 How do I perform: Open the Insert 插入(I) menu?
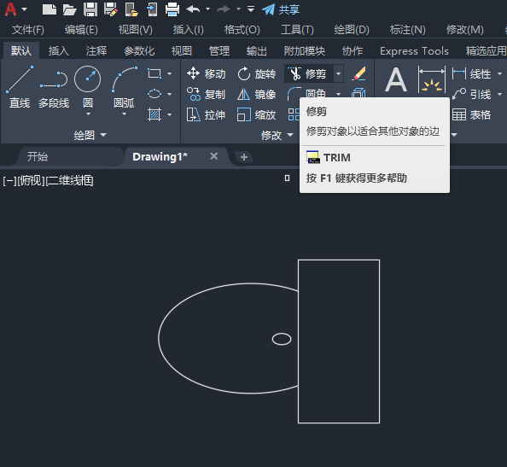(188, 30)
